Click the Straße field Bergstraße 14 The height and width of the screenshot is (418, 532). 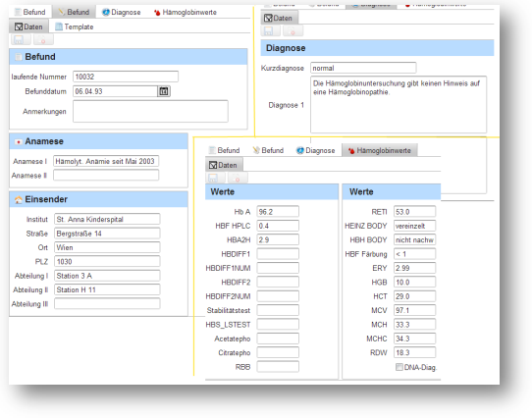107,234
